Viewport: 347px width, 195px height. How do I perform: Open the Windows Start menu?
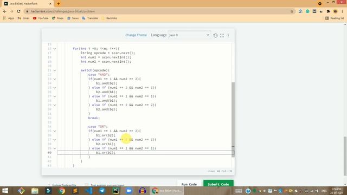click(x=5, y=191)
